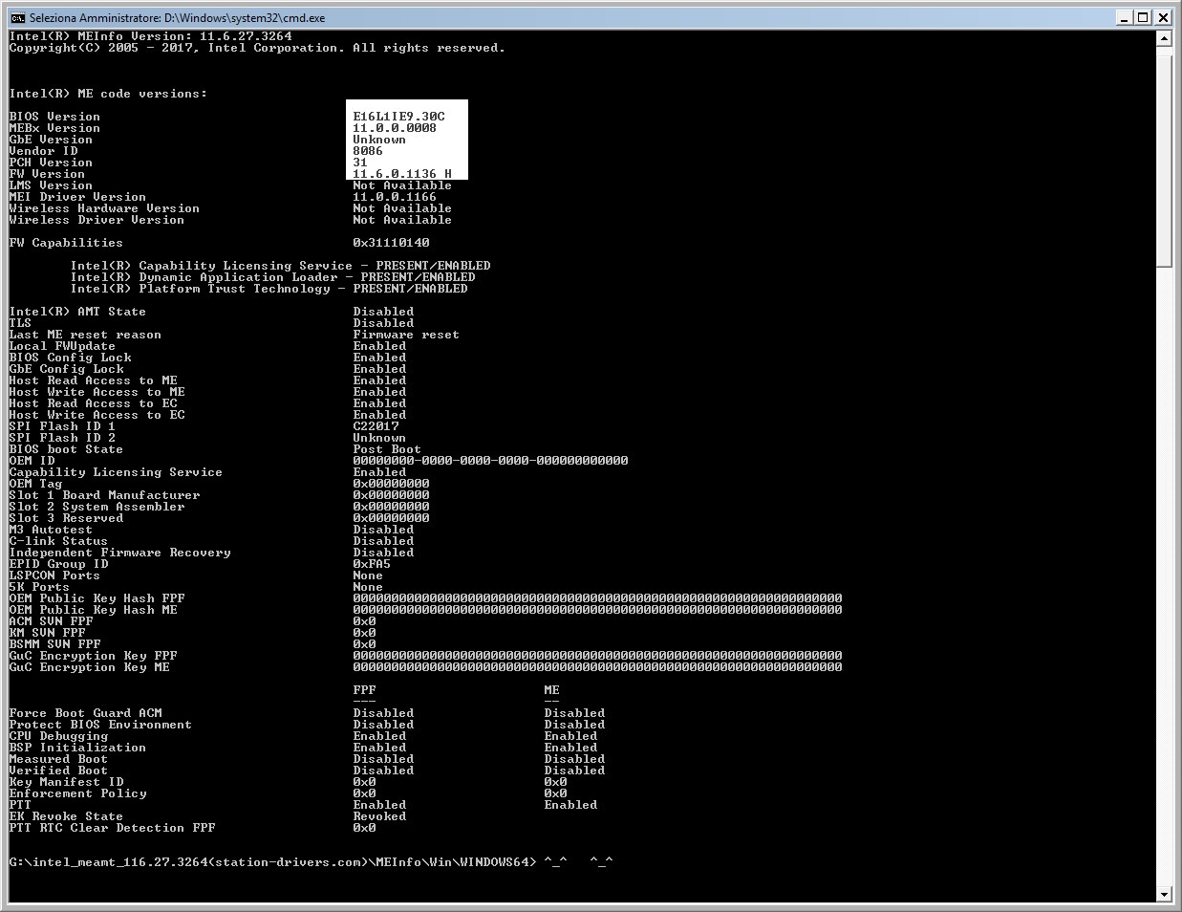Click the GuC Encryption Key ME label
Screen dimensions: 1182x912
[89, 667]
